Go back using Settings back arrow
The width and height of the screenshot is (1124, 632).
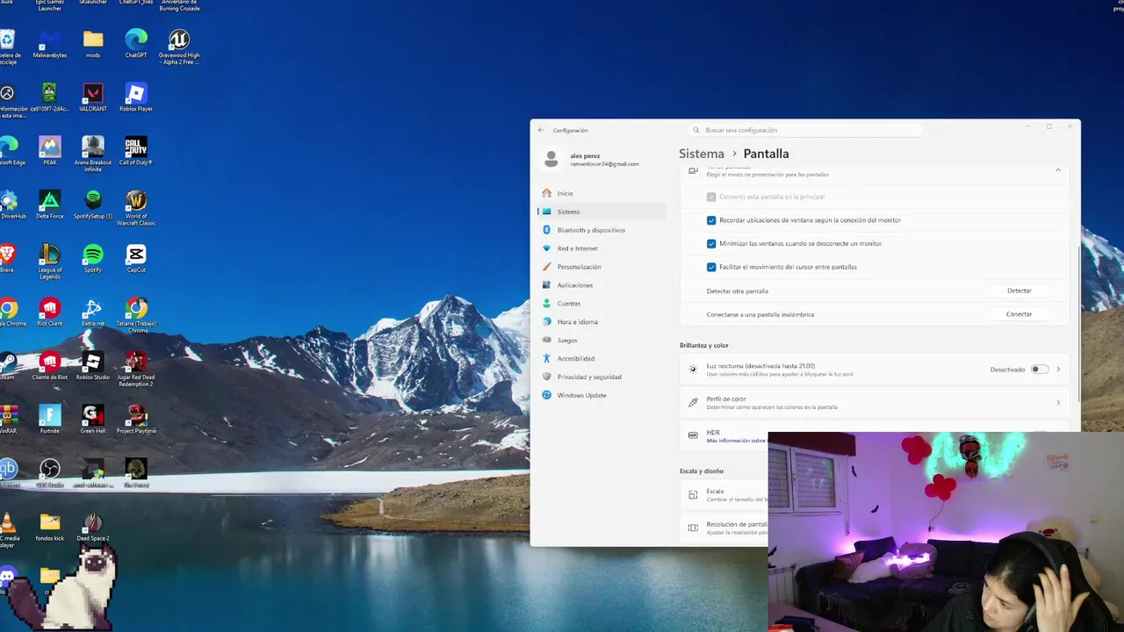pyautogui.click(x=541, y=130)
